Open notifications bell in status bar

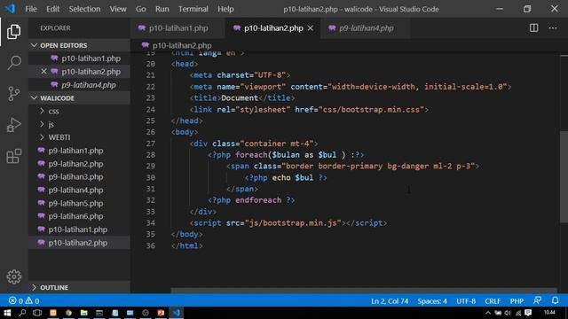[555, 300]
